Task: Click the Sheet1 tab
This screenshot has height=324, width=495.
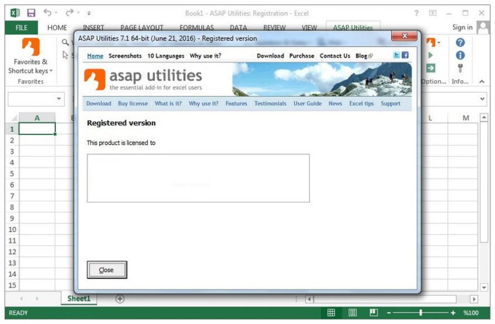Action: [78, 299]
